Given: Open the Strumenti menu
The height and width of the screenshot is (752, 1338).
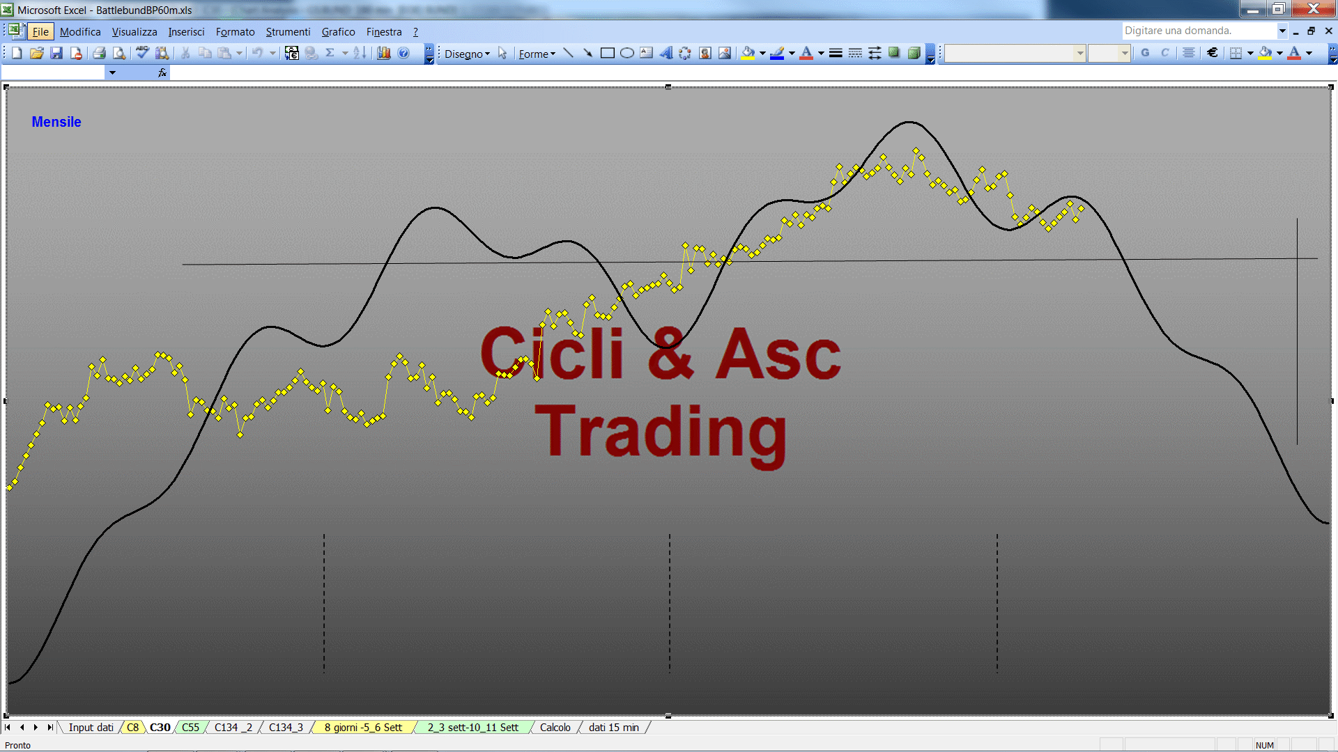Looking at the screenshot, I should point(288,32).
